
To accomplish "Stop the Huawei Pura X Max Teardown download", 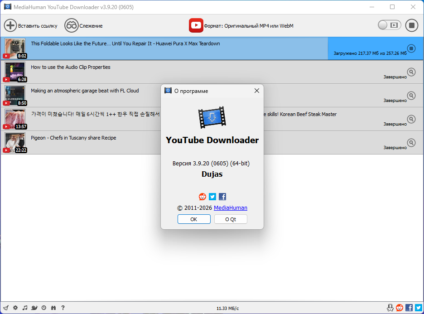I will tap(411, 48).
